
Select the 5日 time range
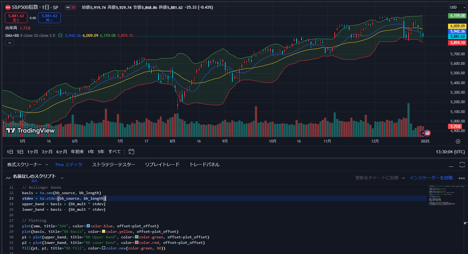pos(20,152)
